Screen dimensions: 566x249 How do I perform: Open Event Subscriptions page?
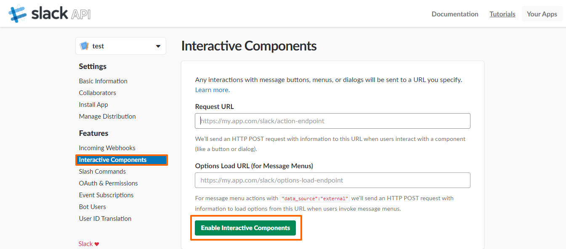[x=106, y=195]
